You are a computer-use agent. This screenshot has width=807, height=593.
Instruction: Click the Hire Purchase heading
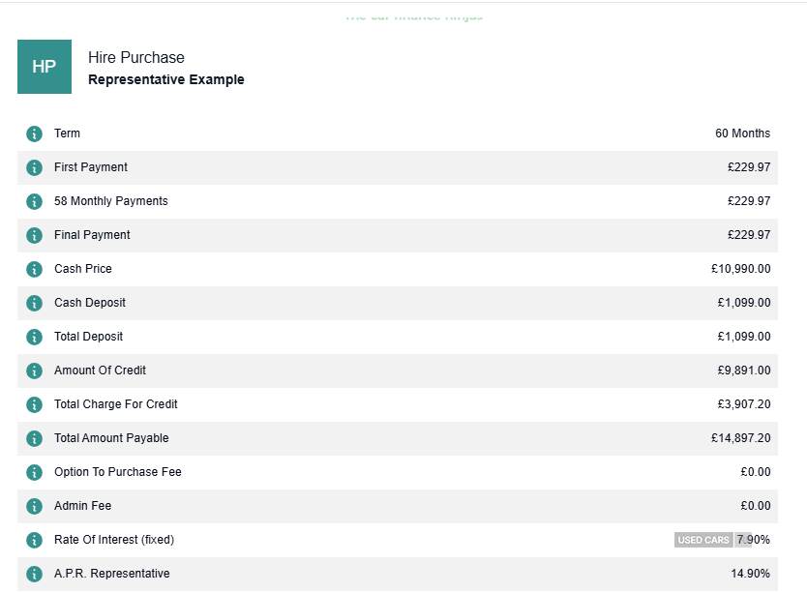pyautogui.click(x=135, y=58)
